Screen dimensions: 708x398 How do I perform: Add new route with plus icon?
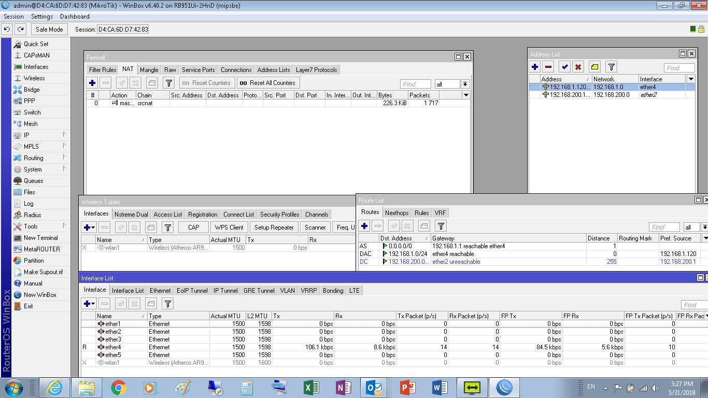coord(364,226)
